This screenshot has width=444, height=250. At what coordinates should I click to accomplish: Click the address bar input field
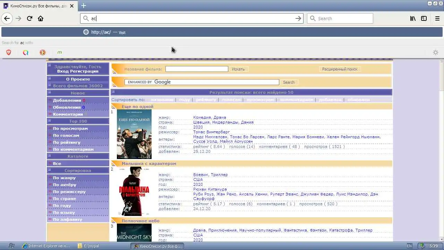click(x=192, y=18)
